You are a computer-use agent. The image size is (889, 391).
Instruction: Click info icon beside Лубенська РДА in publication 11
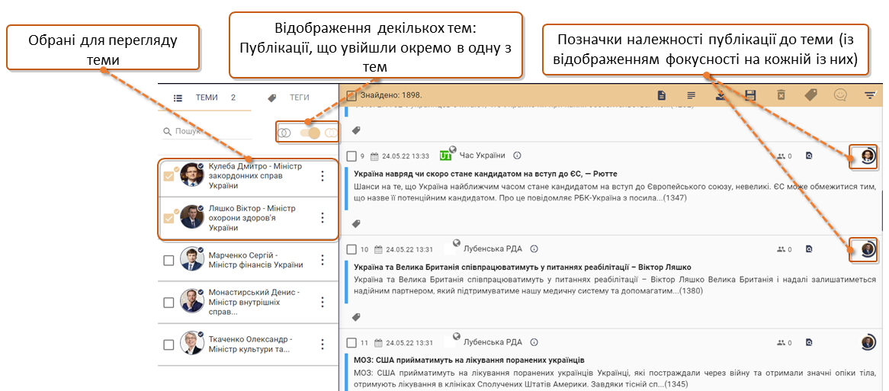click(534, 342)
